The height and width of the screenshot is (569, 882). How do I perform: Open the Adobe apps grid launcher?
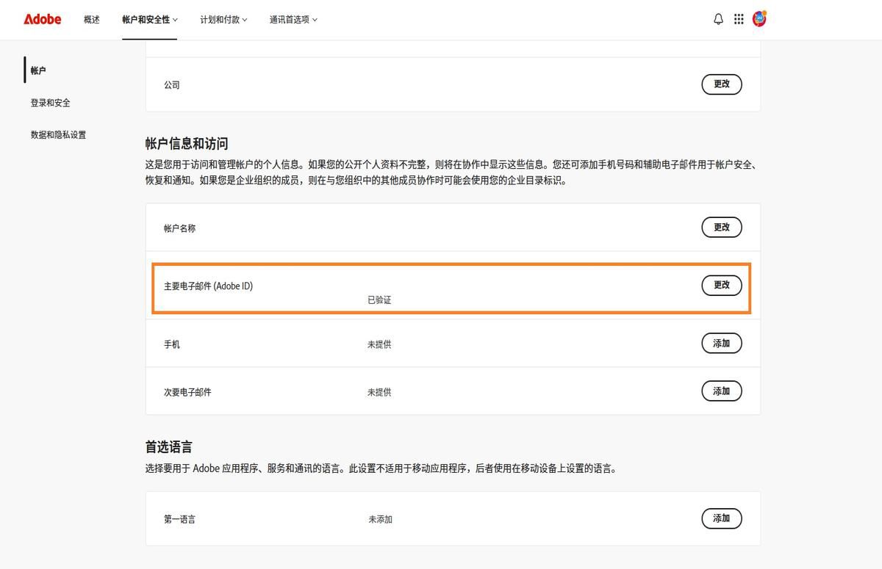click(x=739, y=19)
